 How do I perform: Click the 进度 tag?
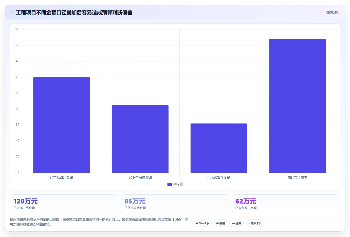coord(236,223)
